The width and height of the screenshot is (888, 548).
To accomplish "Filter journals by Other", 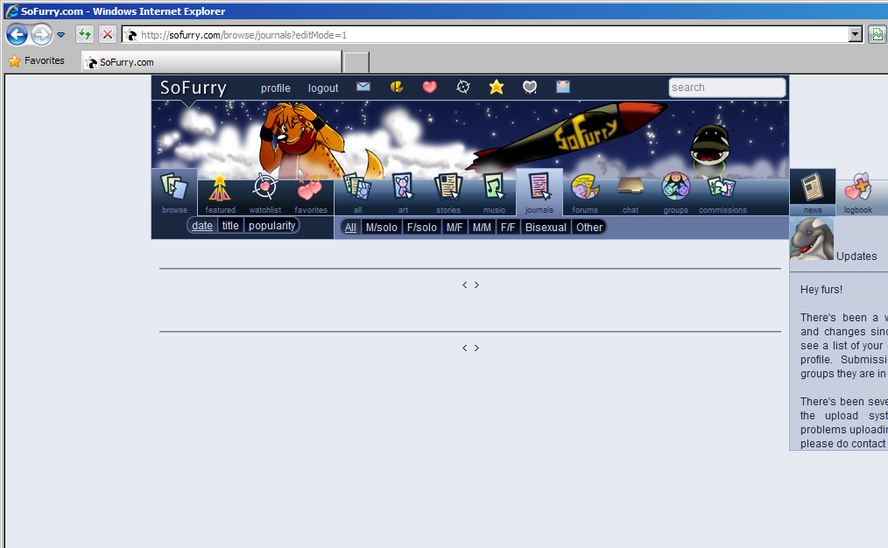I will (589, 227).
